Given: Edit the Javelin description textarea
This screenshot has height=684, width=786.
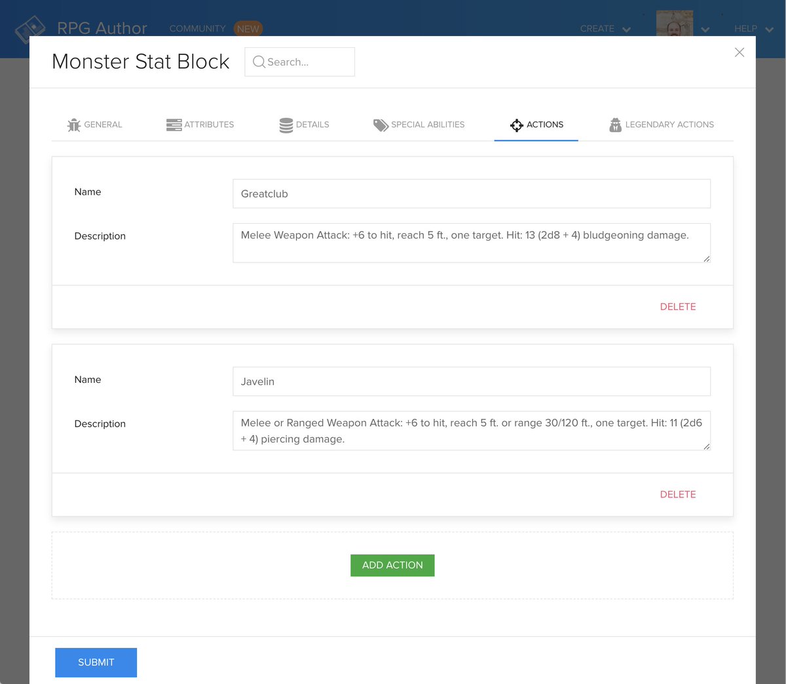Looking at the screenshot, I should tap(472, 431).
